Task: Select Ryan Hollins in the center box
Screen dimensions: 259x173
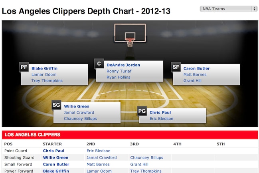Action: [119, 77]
